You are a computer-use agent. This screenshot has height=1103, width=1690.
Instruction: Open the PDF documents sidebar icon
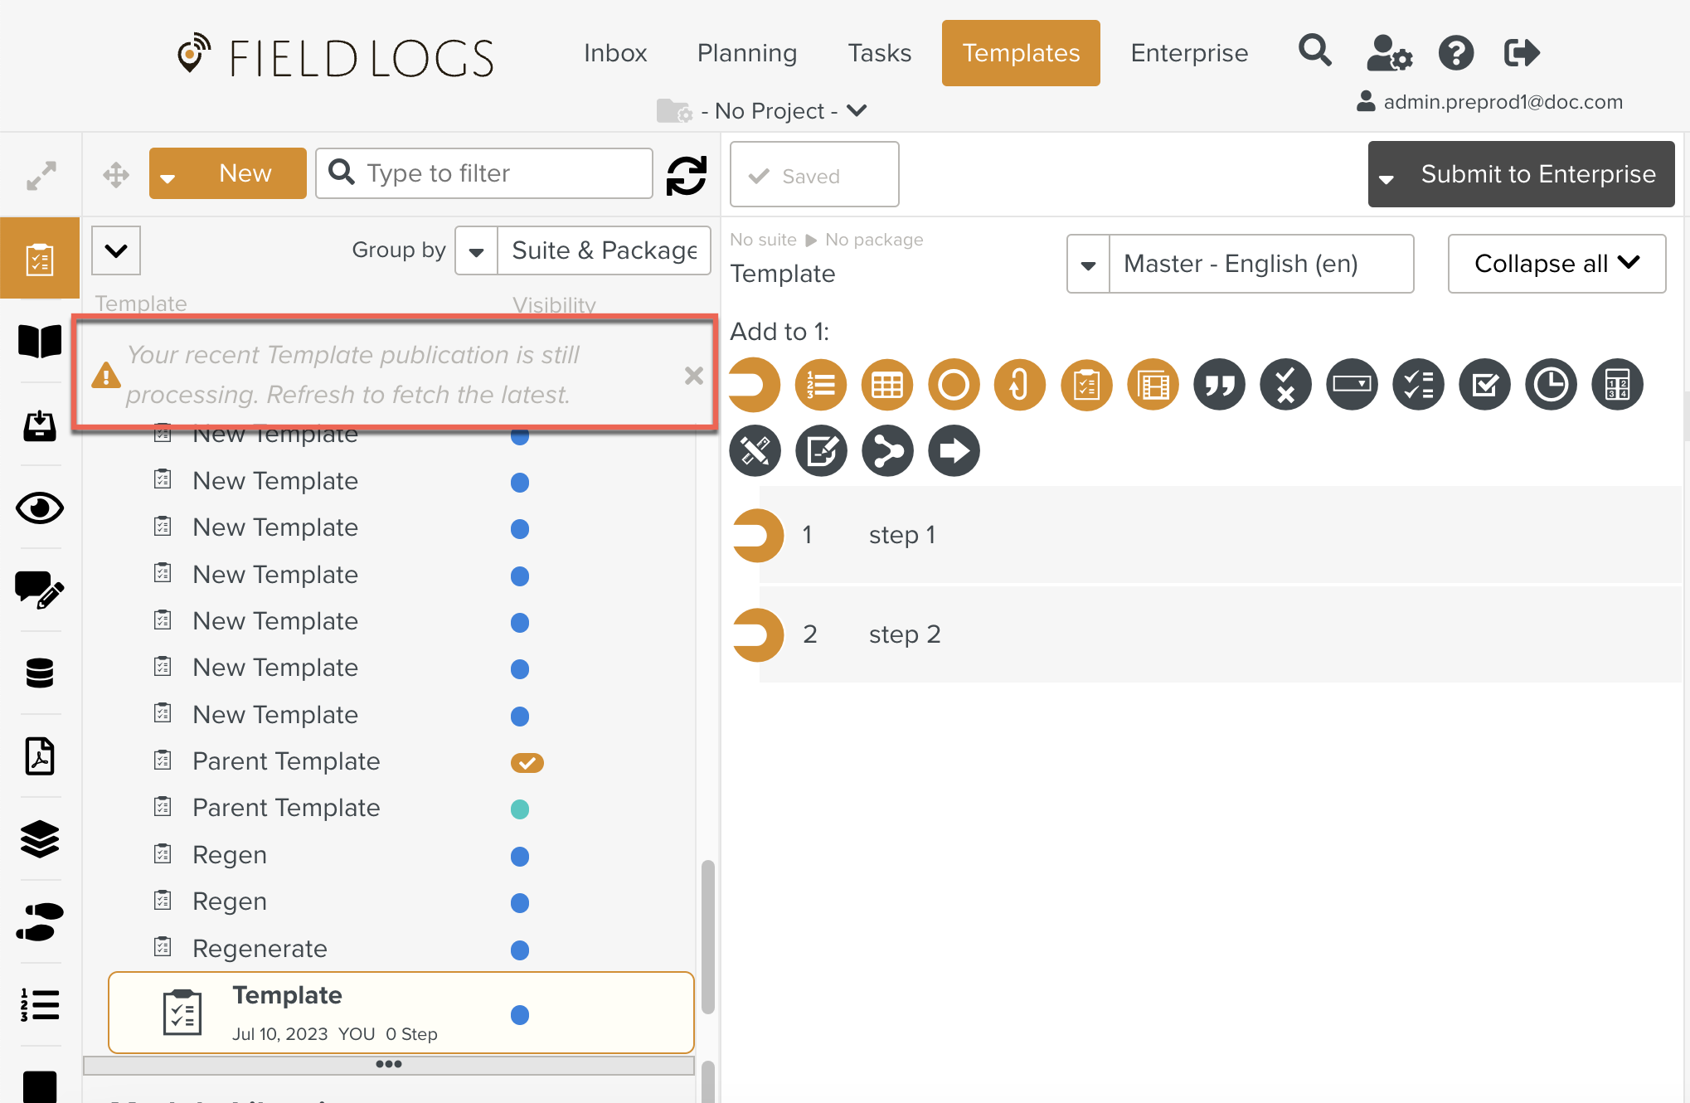click(x=39, y=756)
